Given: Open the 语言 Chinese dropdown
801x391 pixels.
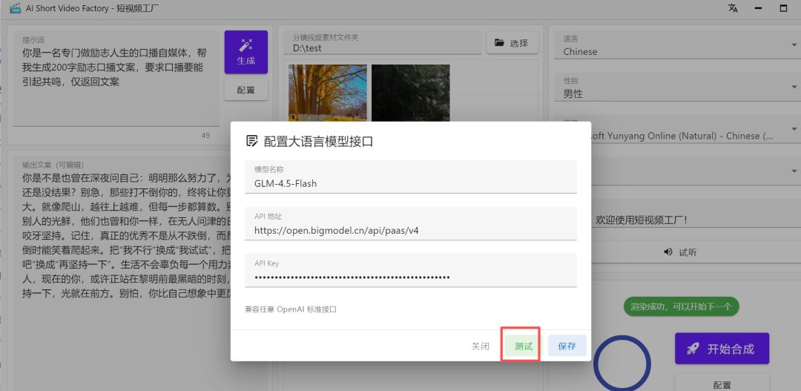Looking at the screenshot, I should [x=677, y=46].
